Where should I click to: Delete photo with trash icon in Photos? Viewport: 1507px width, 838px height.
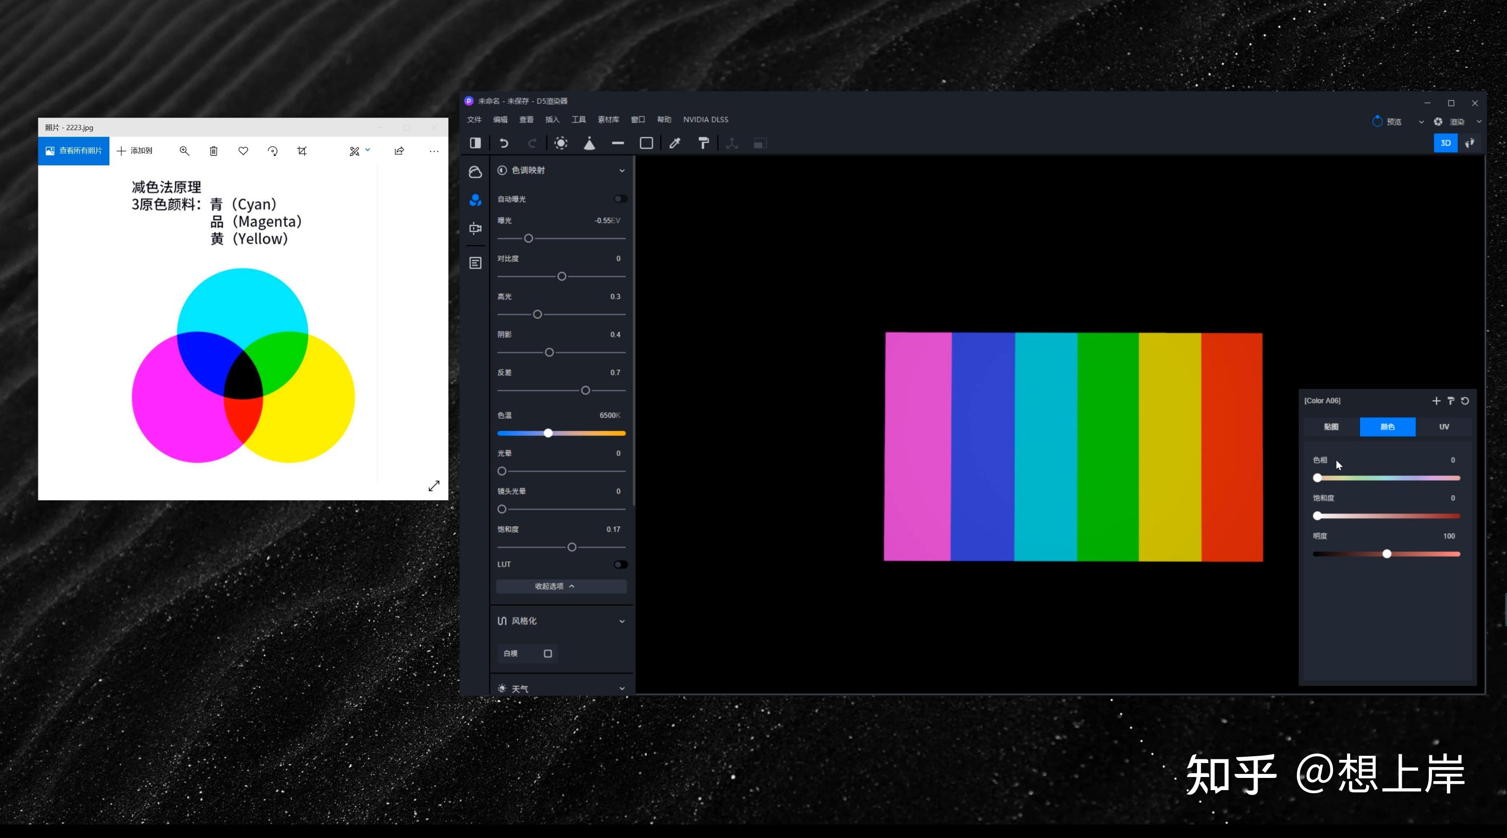click(214, 151)
